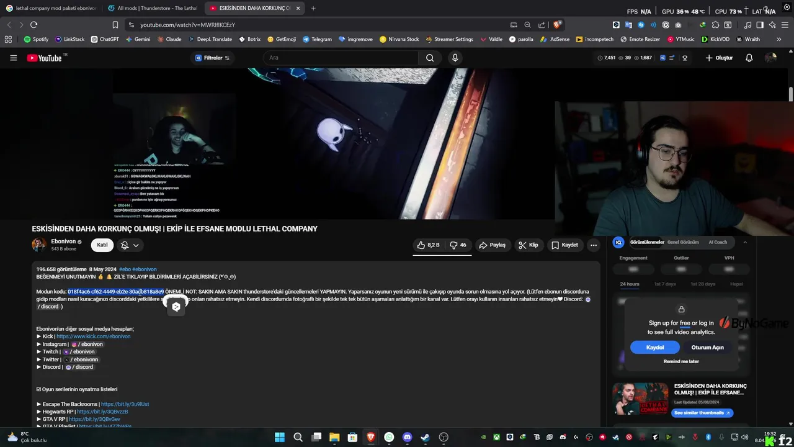794x447 pixels.
Task: Click the Katıl join button
Action: click(102, 245)
